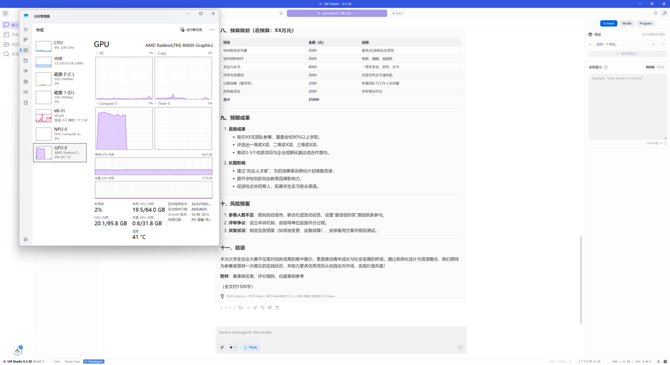Open Task Manager hamburger navigation menu

pyautogui.click(x=25, y=30)
